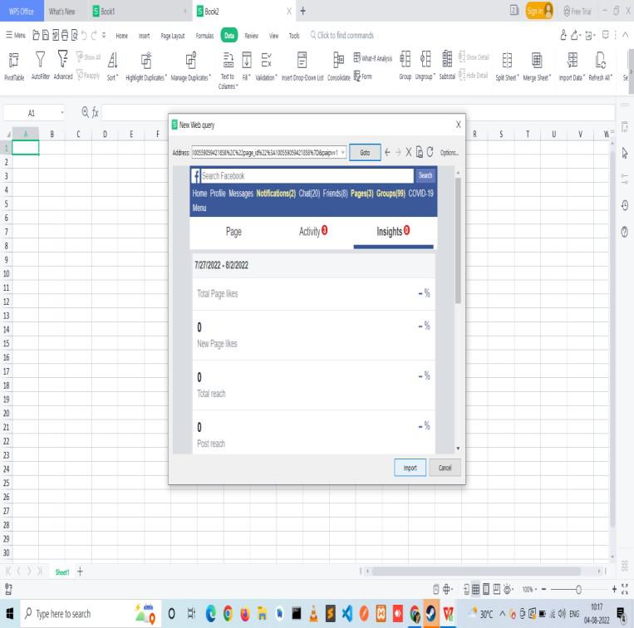Expand quick access toolbar customize arrow
This screenshot has width=634, height=628.
pos(104,35)
